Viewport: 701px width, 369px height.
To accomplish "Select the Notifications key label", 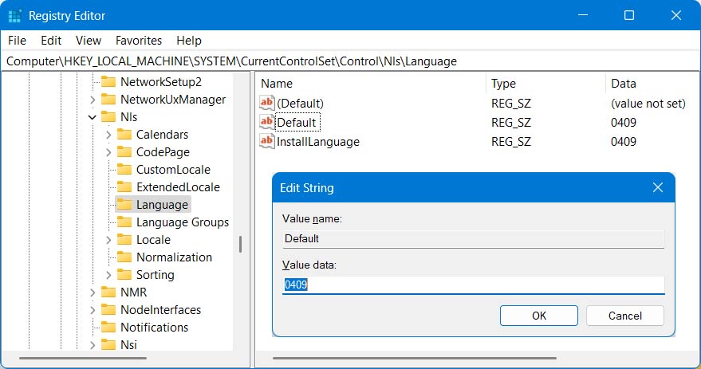I will point(154,327).
